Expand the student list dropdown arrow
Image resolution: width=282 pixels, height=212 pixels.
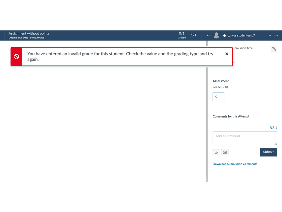[x=270, y=36]
